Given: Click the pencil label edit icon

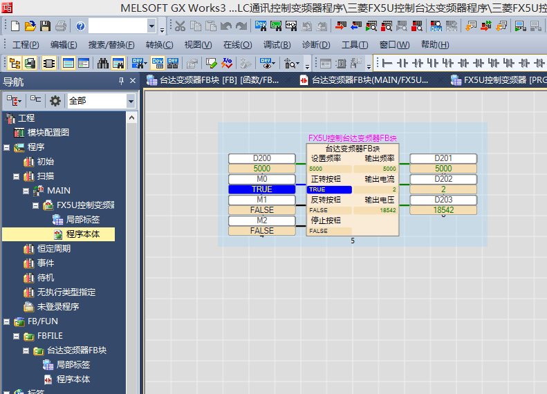Looking at the screenshot, I should [x=211, y=63].
